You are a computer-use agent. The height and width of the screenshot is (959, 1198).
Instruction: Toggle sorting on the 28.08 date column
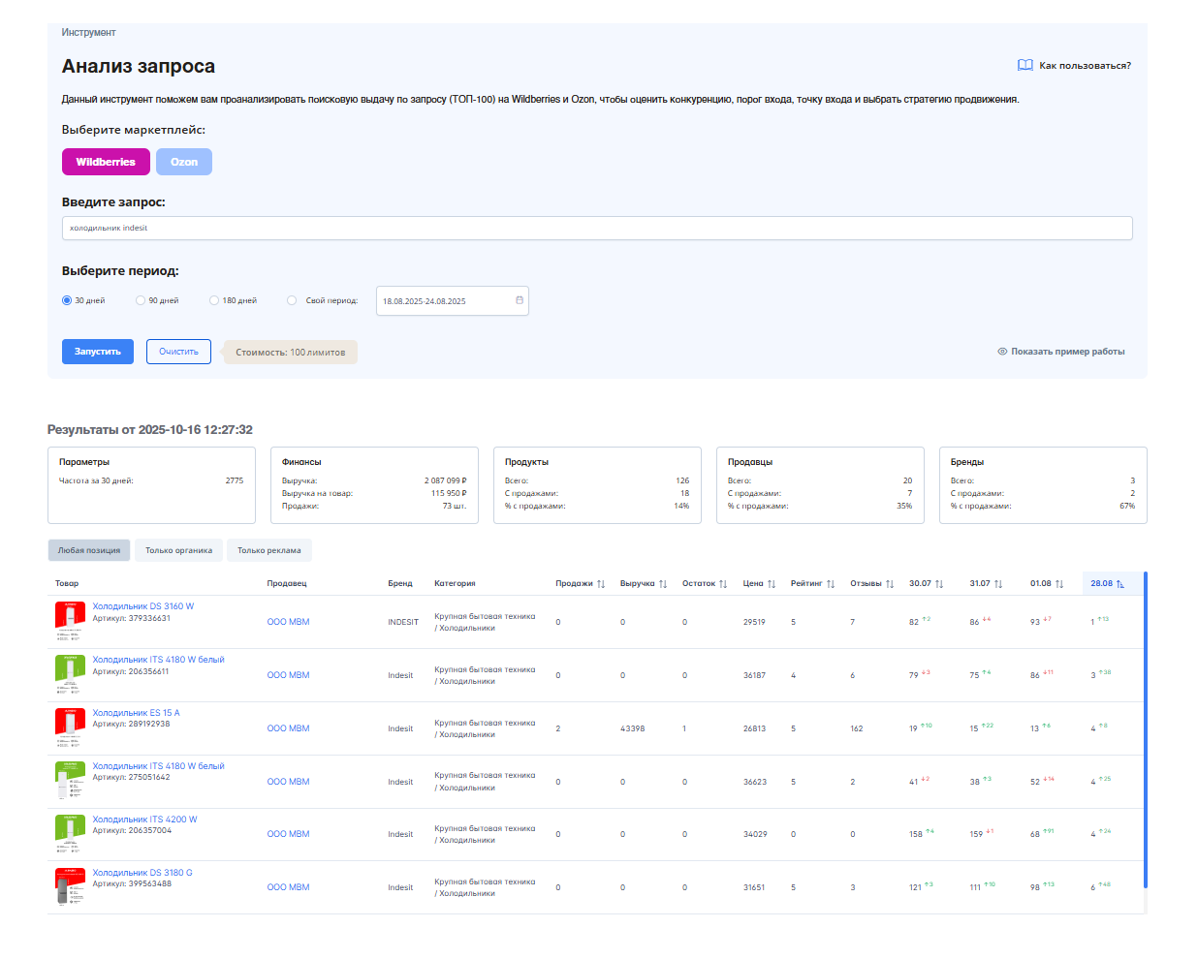(1120, 584)
